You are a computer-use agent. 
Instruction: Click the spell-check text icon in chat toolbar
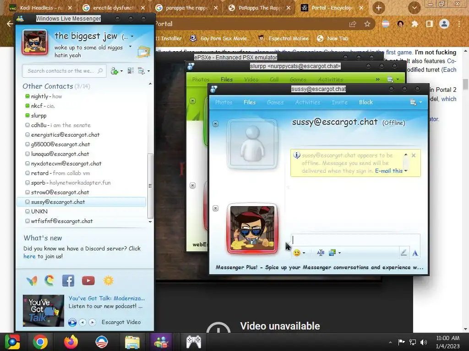tap(320, 253)
